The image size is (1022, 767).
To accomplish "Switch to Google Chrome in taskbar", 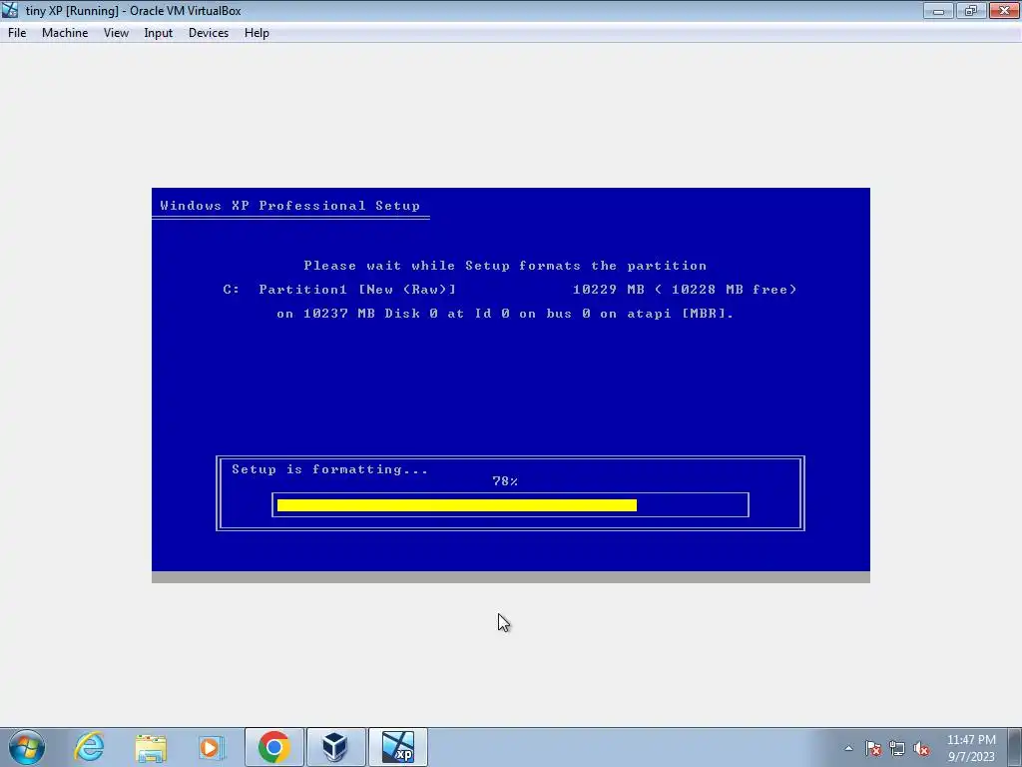I will coord(273,747).
